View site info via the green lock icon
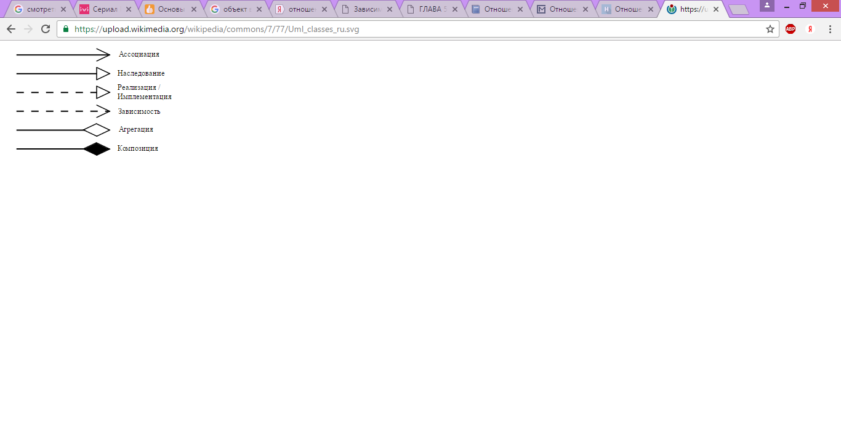This screenshot has height=448, width=841. (66, 29)
